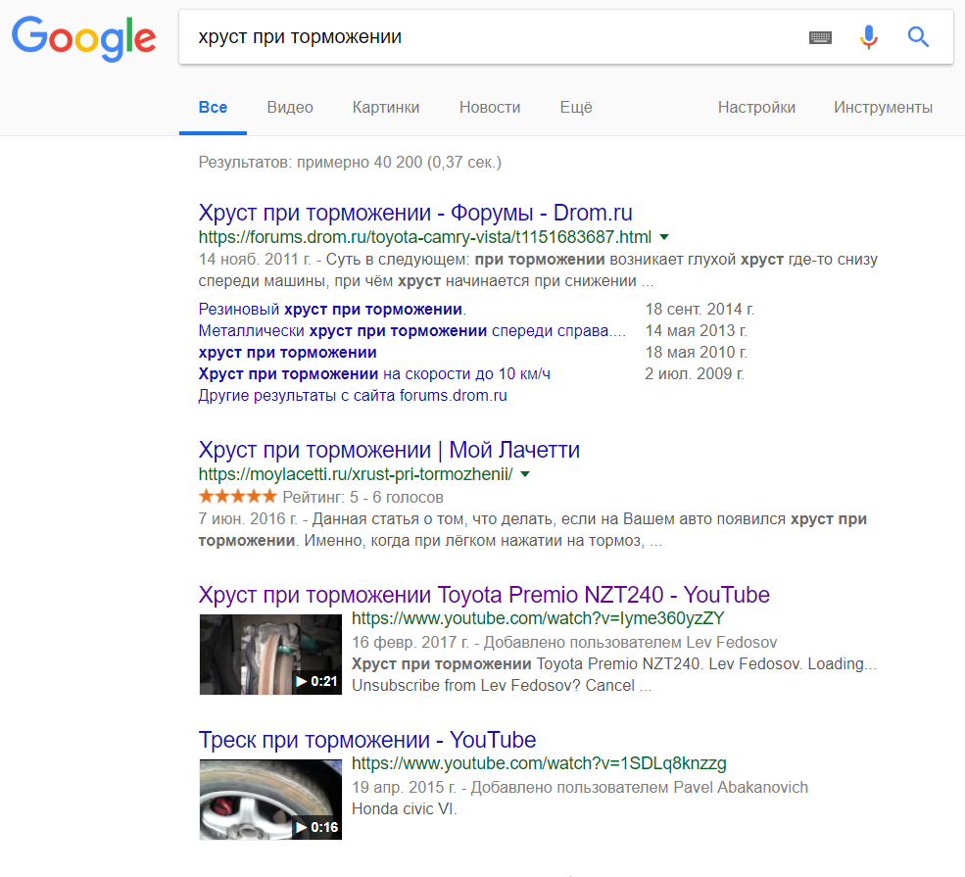This screenshot has height=877, width=965.
Task: Click YouTube URL ending 1SDLq8knzzg
Action: (x=539, y=763)
